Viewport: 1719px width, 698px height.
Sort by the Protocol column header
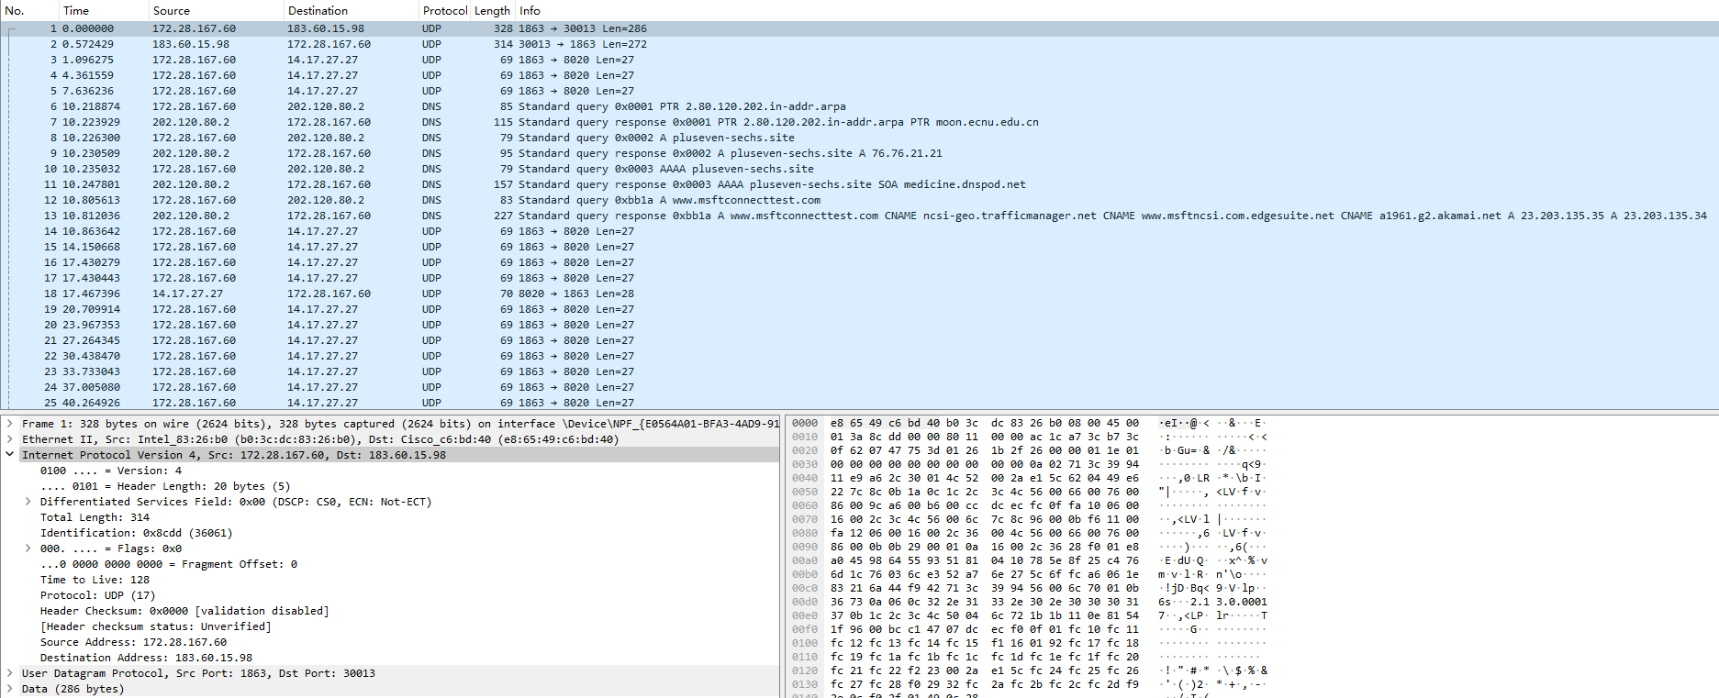click(444, 11)
